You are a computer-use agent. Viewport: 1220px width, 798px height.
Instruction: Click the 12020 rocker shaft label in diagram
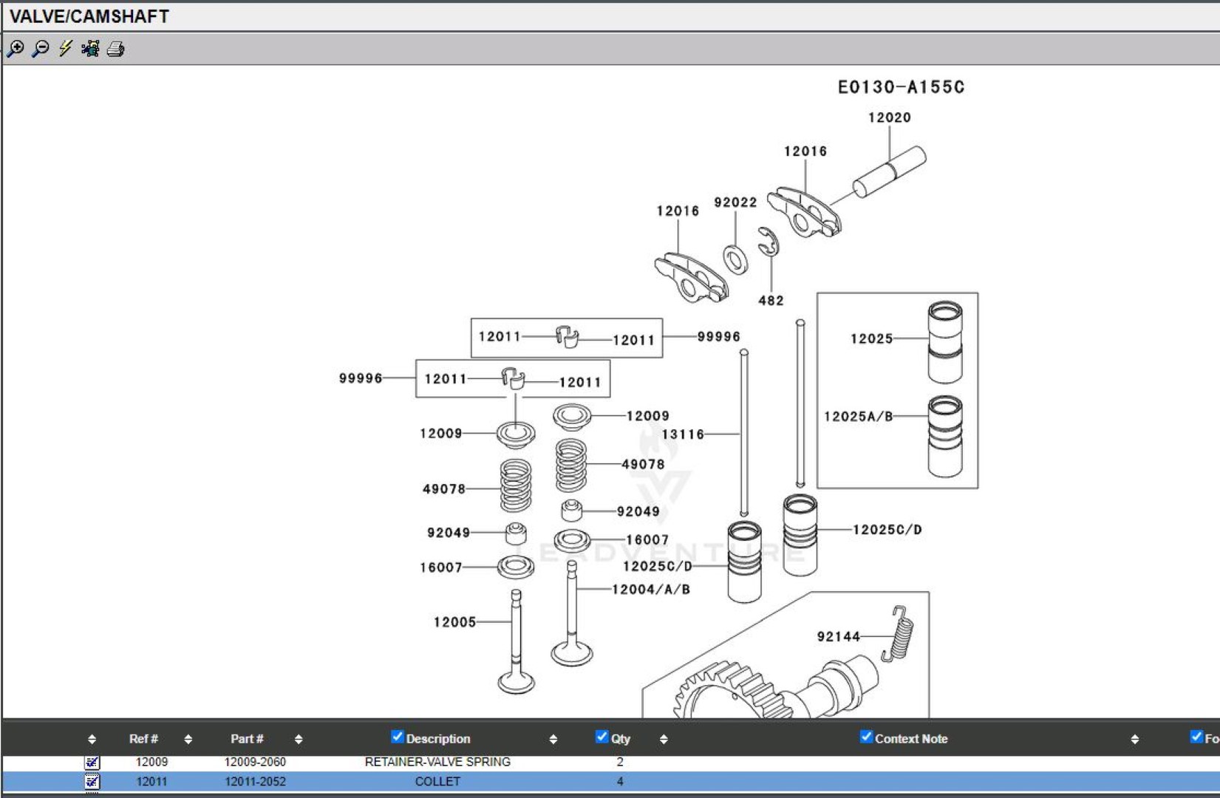(889, 117)
